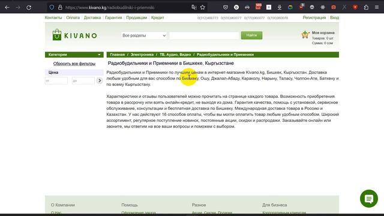This screenshot has height=216, width=384.
Task: Click the translate page icon in address bar
Action: (x=194, y=7)
